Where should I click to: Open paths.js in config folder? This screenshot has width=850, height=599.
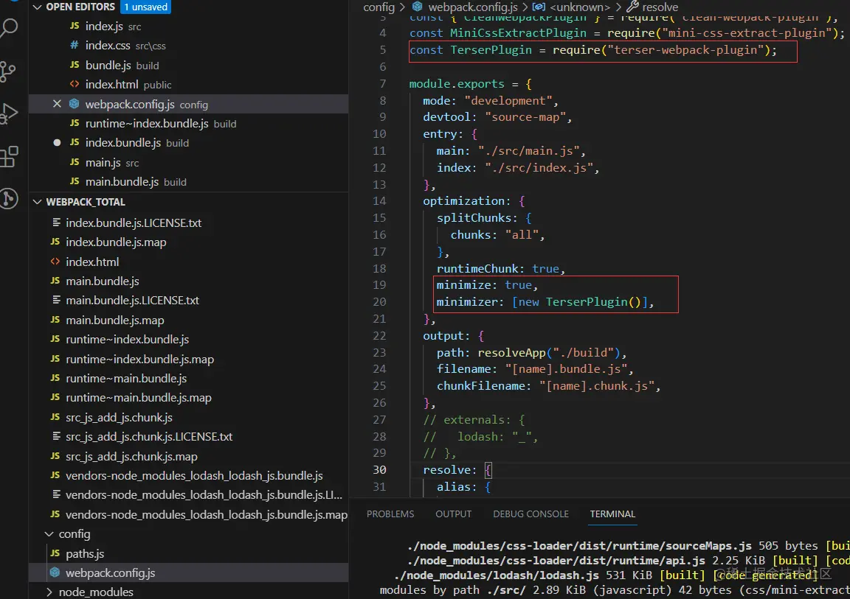tap(189, 553)
